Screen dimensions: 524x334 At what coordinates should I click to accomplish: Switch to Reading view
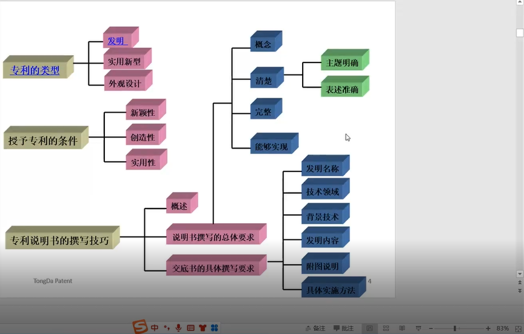401,329
